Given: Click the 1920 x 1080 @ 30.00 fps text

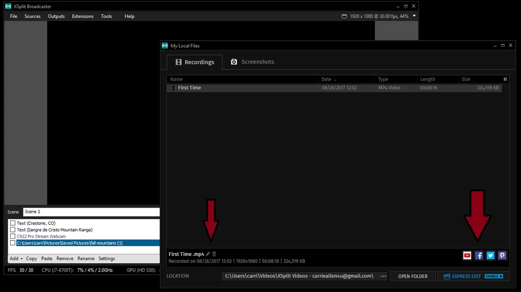Looking at the screenshot, I should tap(379, 16).
